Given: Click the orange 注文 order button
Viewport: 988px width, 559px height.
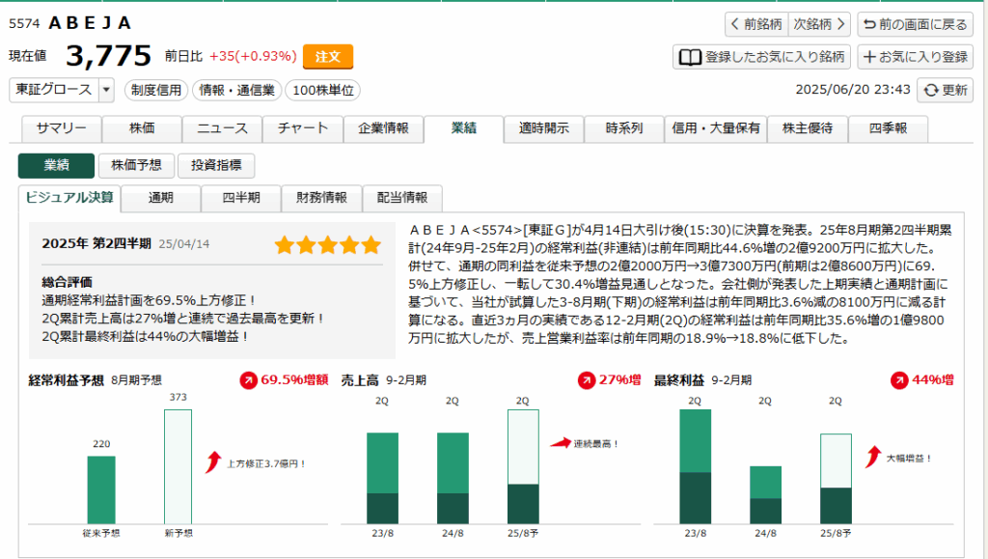Looking at the screenshot, I should (328, 57).
